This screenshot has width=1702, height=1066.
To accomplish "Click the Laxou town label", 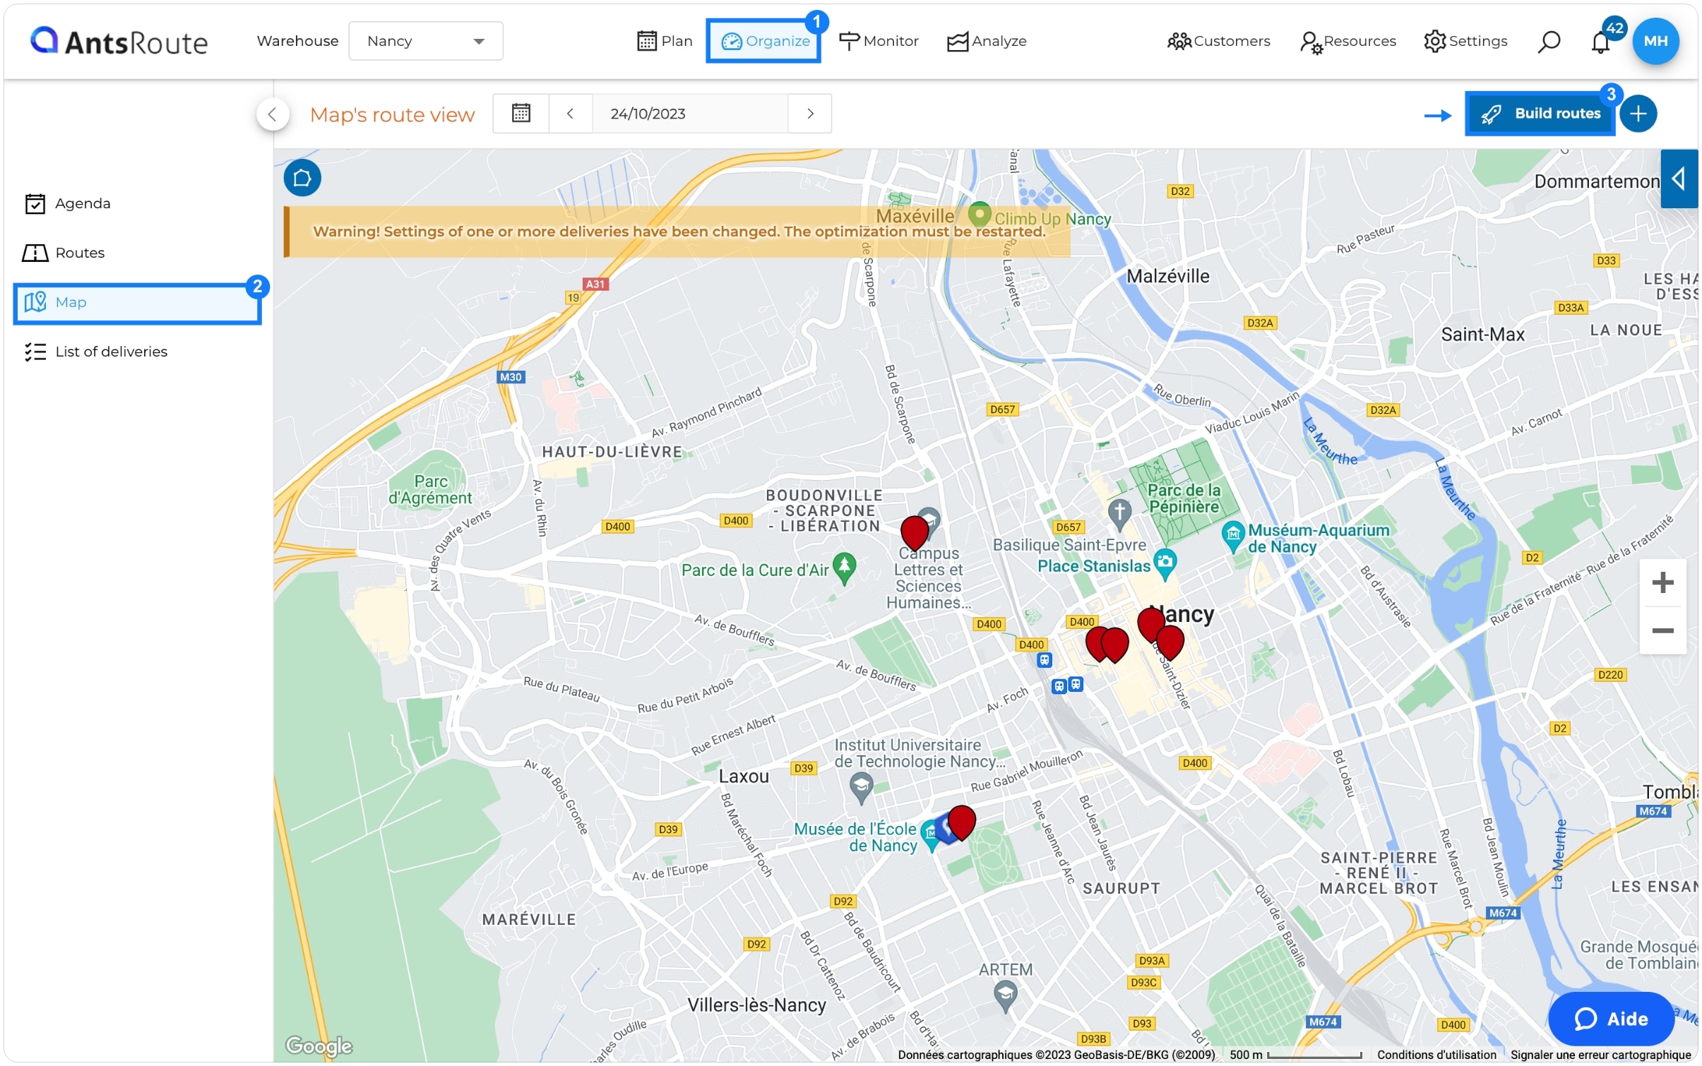I will point(743,776).
